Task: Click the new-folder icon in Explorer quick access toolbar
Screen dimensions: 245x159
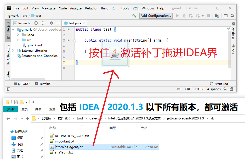Action: point(22,102)
